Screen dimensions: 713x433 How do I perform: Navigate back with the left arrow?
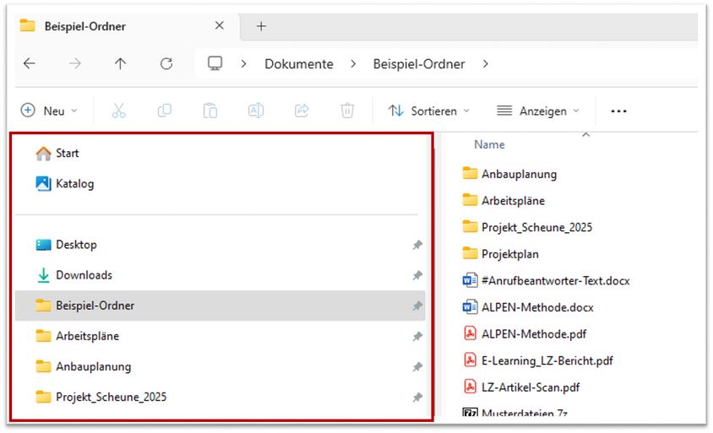(x=30, y=64)
